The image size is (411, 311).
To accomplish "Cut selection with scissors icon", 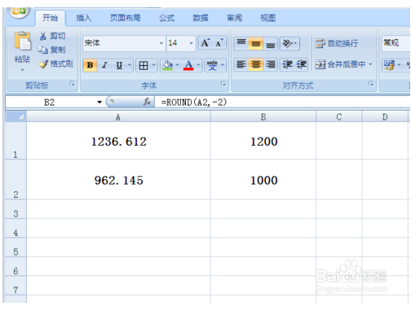I will click(x=52, y=36).
